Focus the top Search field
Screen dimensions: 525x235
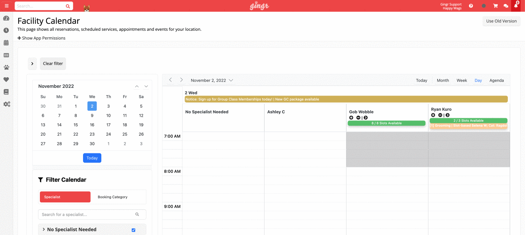pos(40,6)
